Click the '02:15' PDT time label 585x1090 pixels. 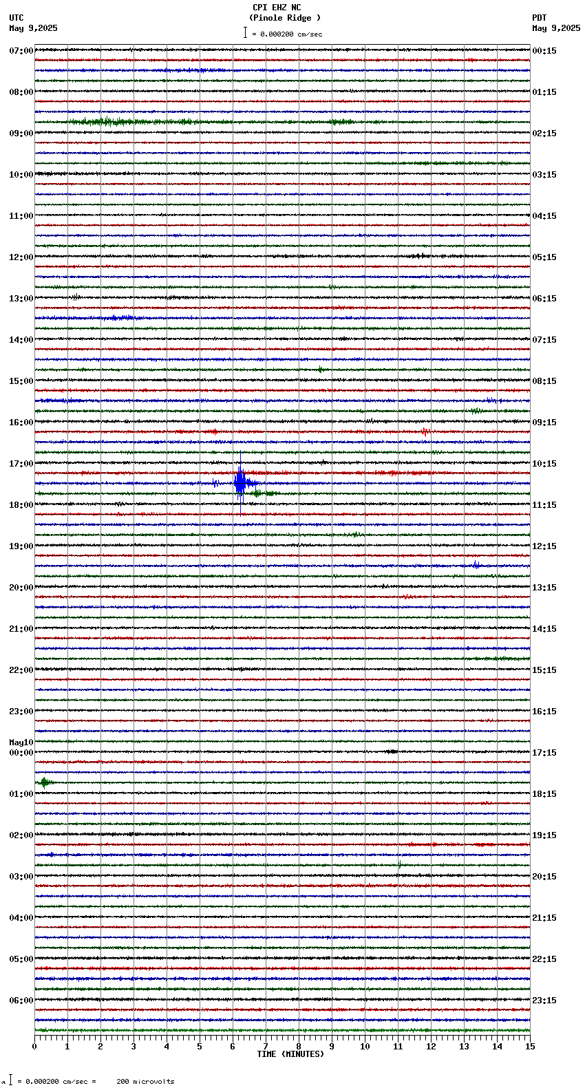pyautogui.click(x=544, y=133)
